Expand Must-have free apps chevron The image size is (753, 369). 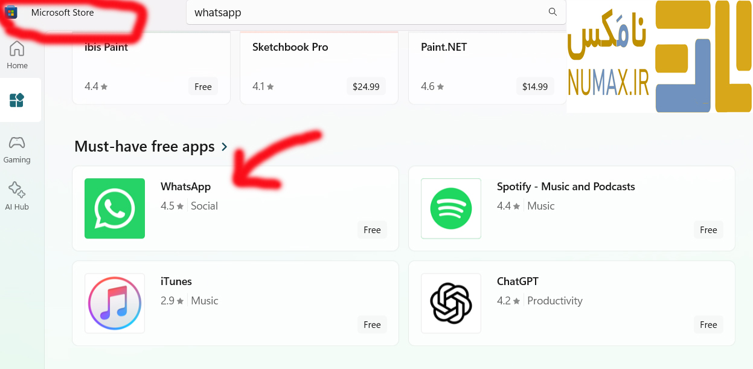click(225, 147)
